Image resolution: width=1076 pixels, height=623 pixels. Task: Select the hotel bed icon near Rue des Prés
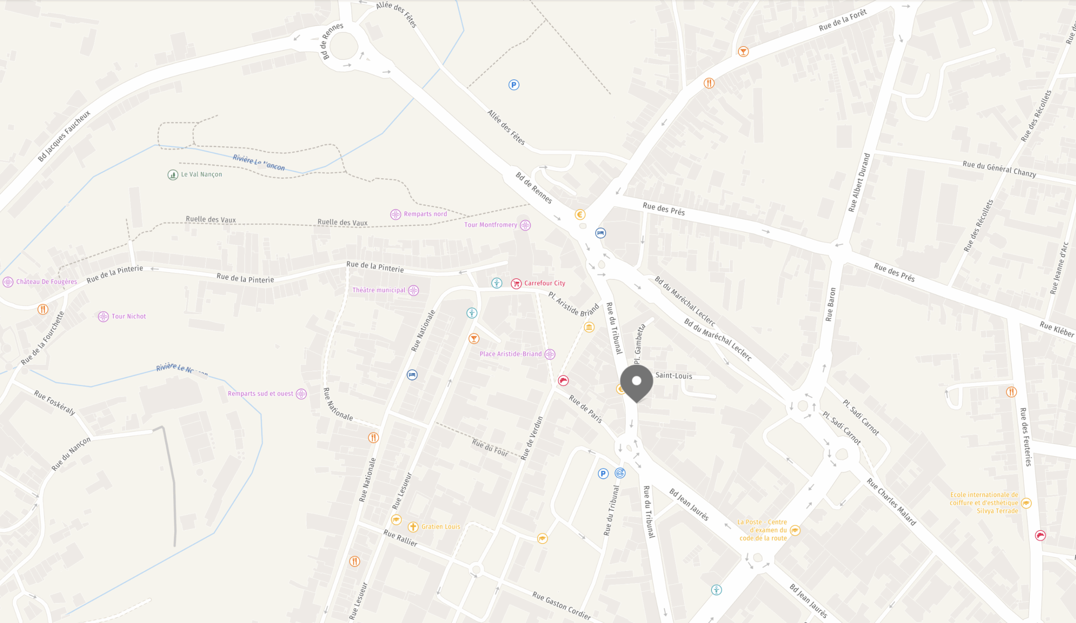[x=600, y=233]
